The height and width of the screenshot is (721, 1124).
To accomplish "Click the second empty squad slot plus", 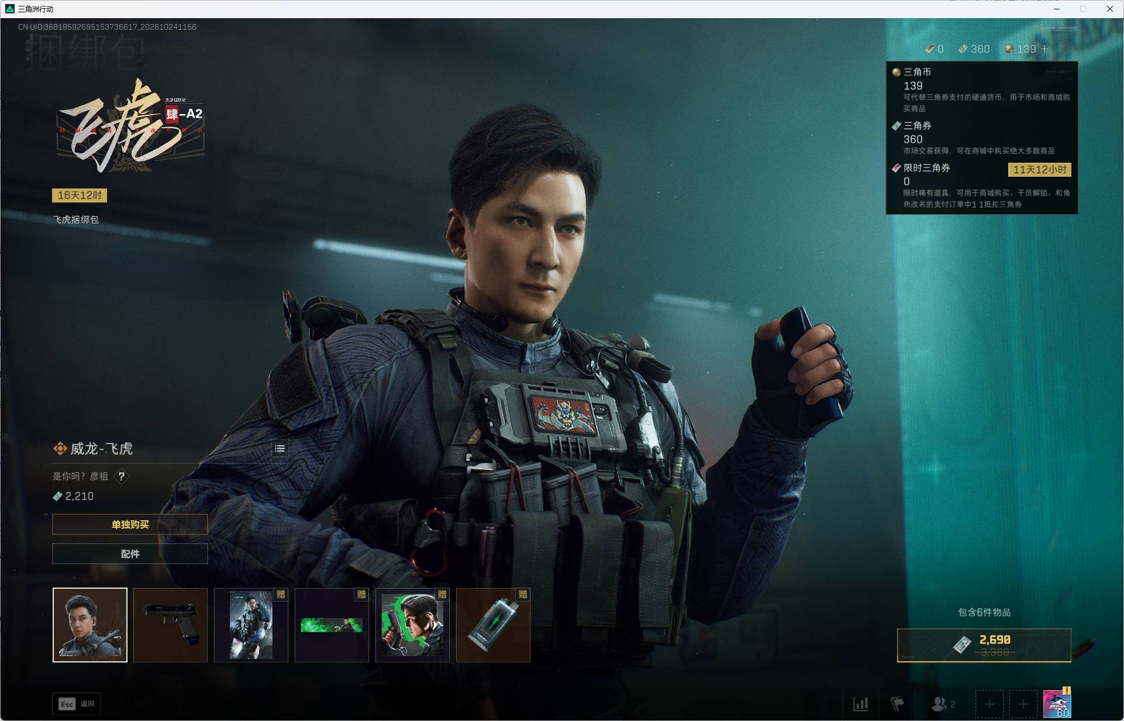I will [x=1023, y=703].
